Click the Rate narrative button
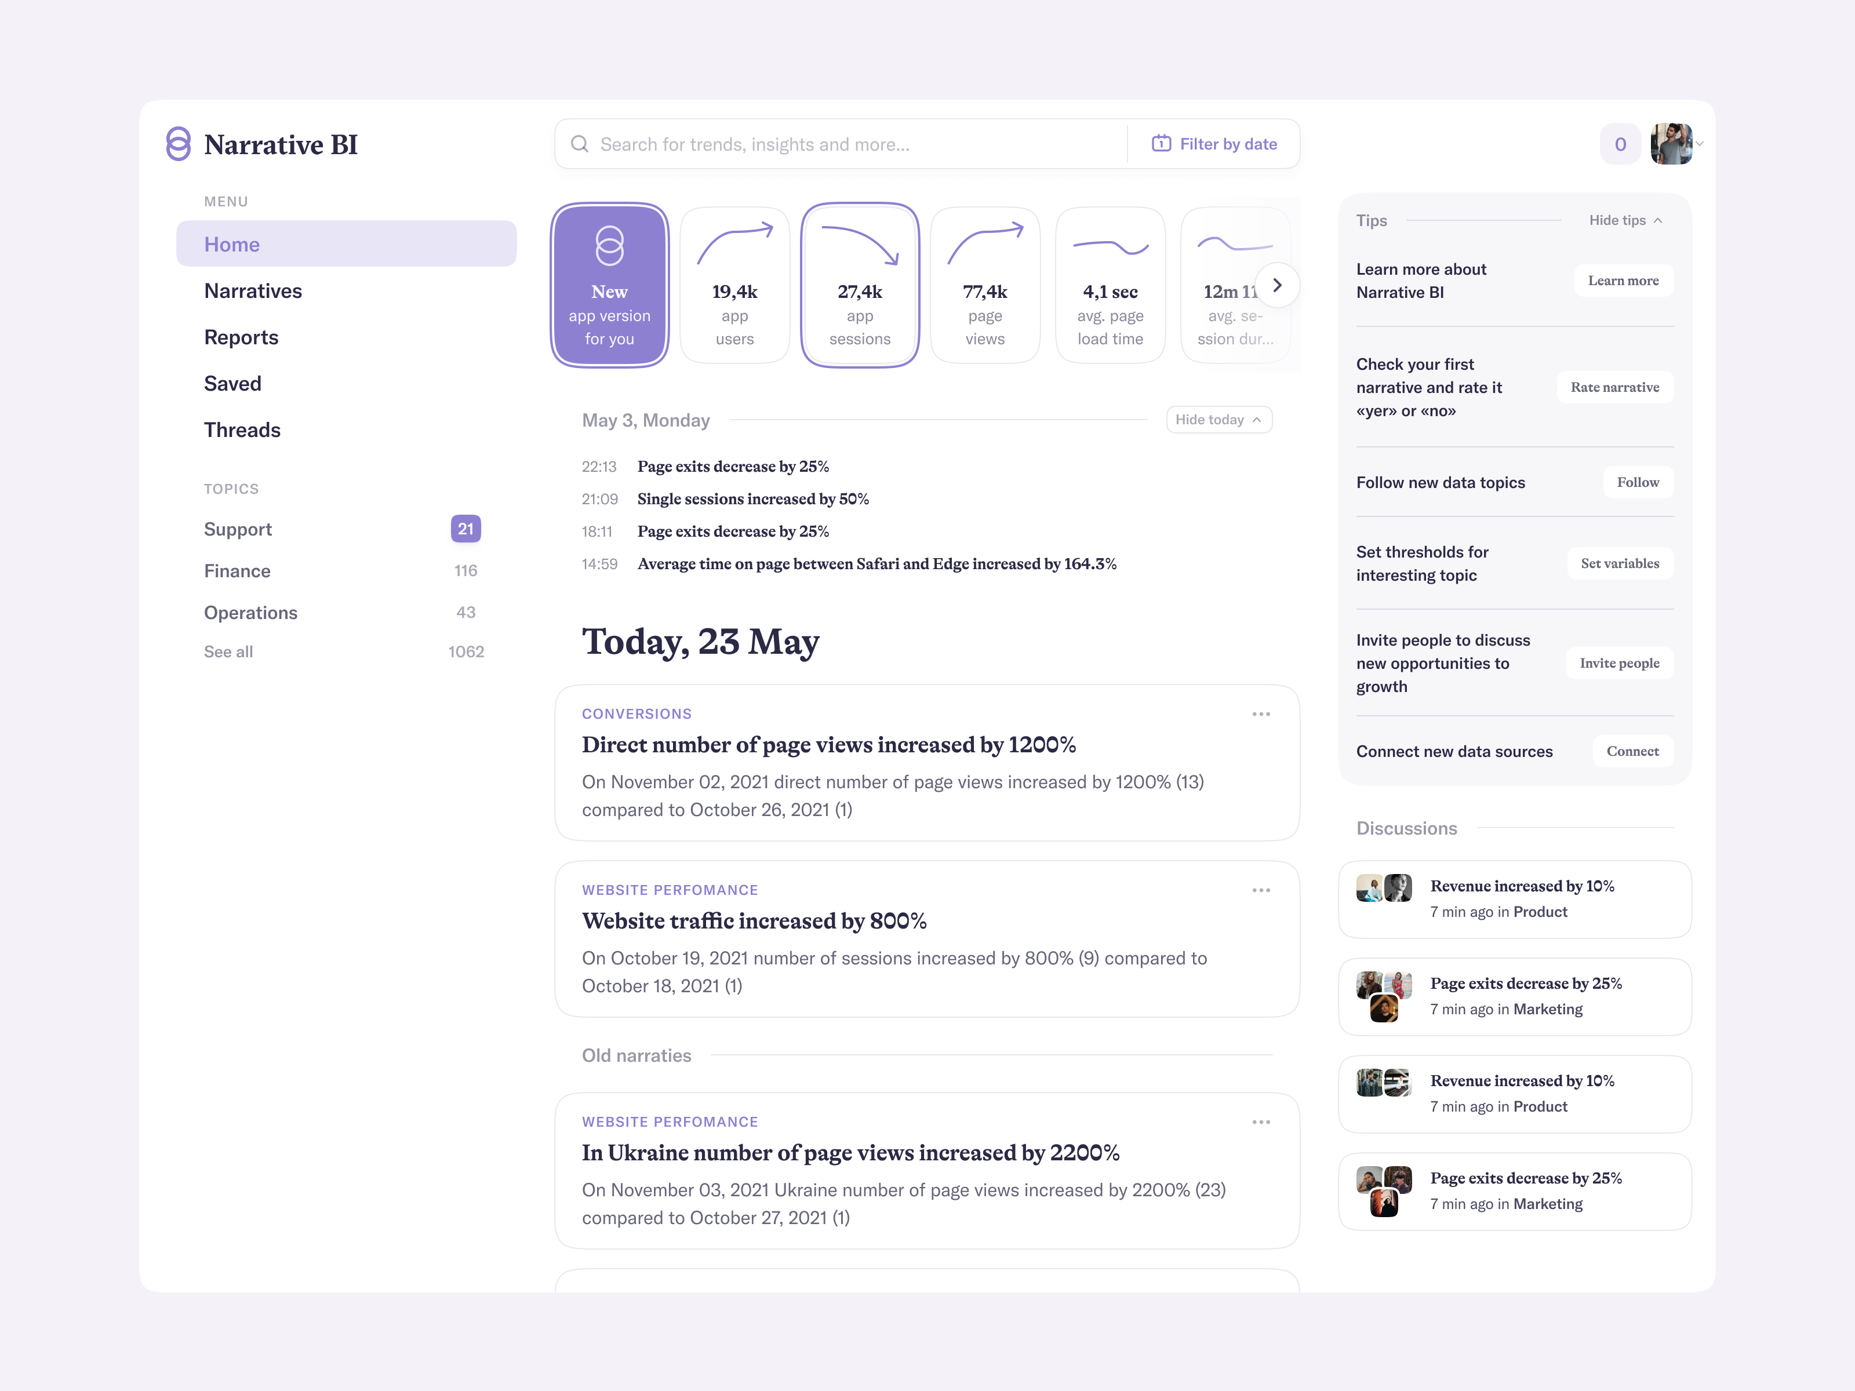This screenshot has height=1391, width=1855. (x=1614, y=387)
